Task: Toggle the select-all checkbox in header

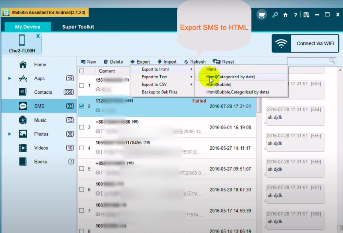Action: 82,71
